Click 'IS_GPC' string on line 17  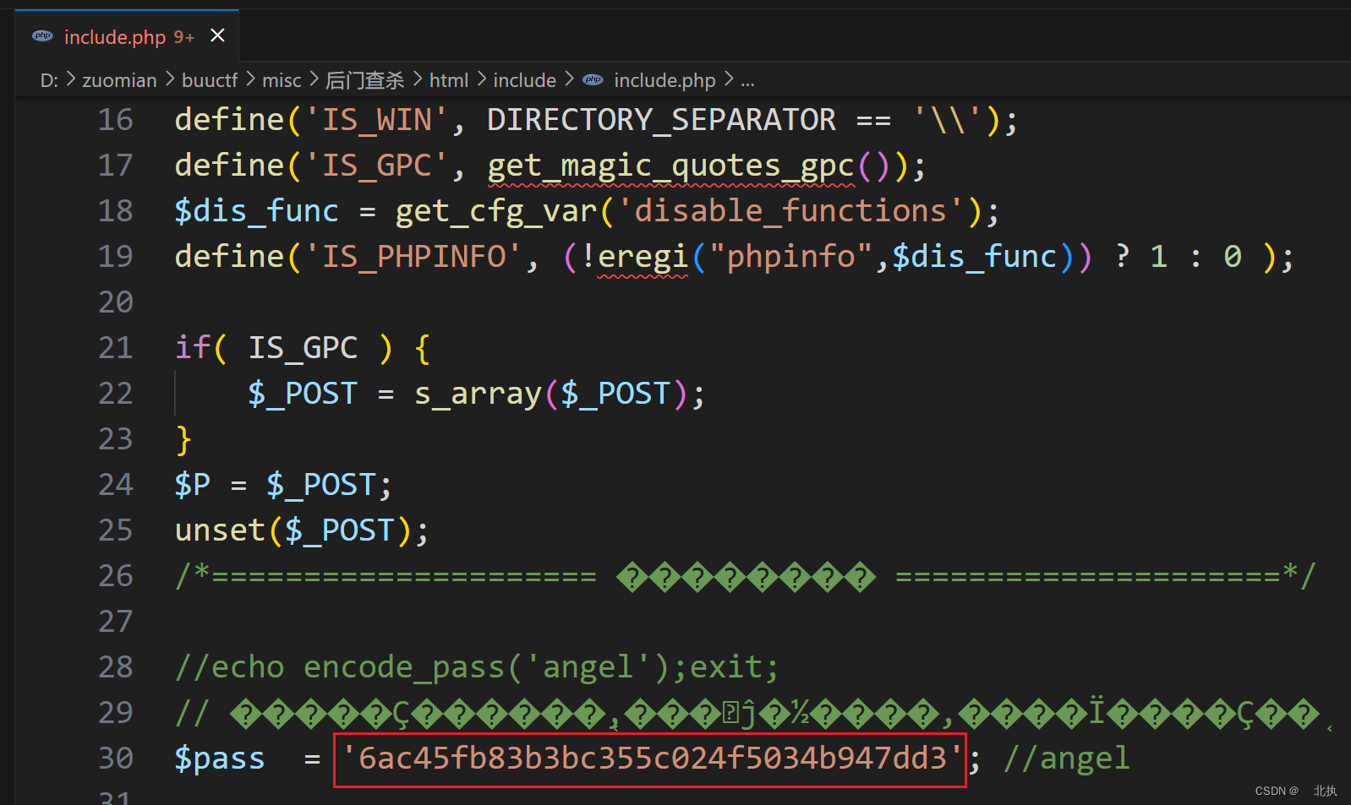(376, 166)
